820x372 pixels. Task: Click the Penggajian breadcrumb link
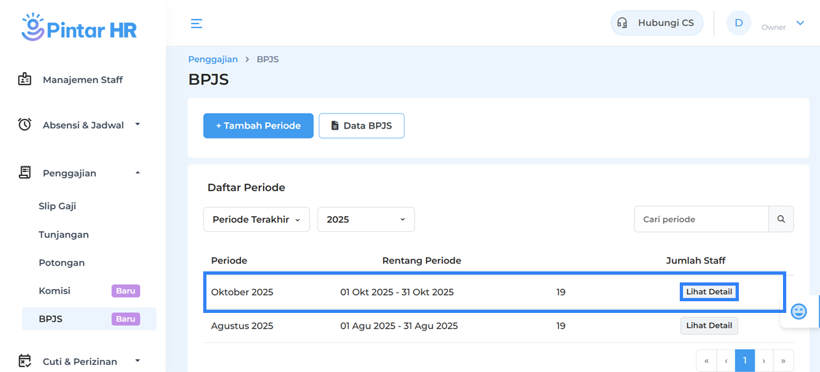(x=213, y=59)
